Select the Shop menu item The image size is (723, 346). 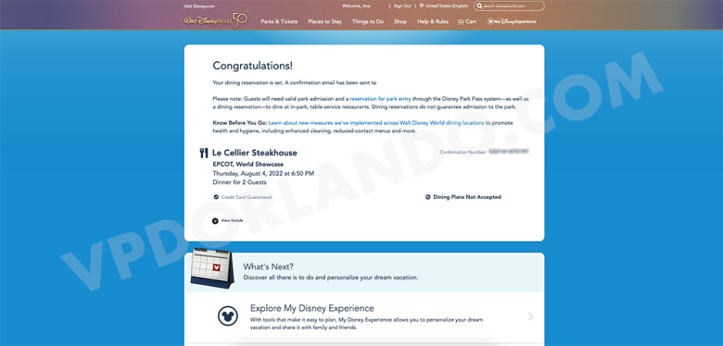click(400, 21)
